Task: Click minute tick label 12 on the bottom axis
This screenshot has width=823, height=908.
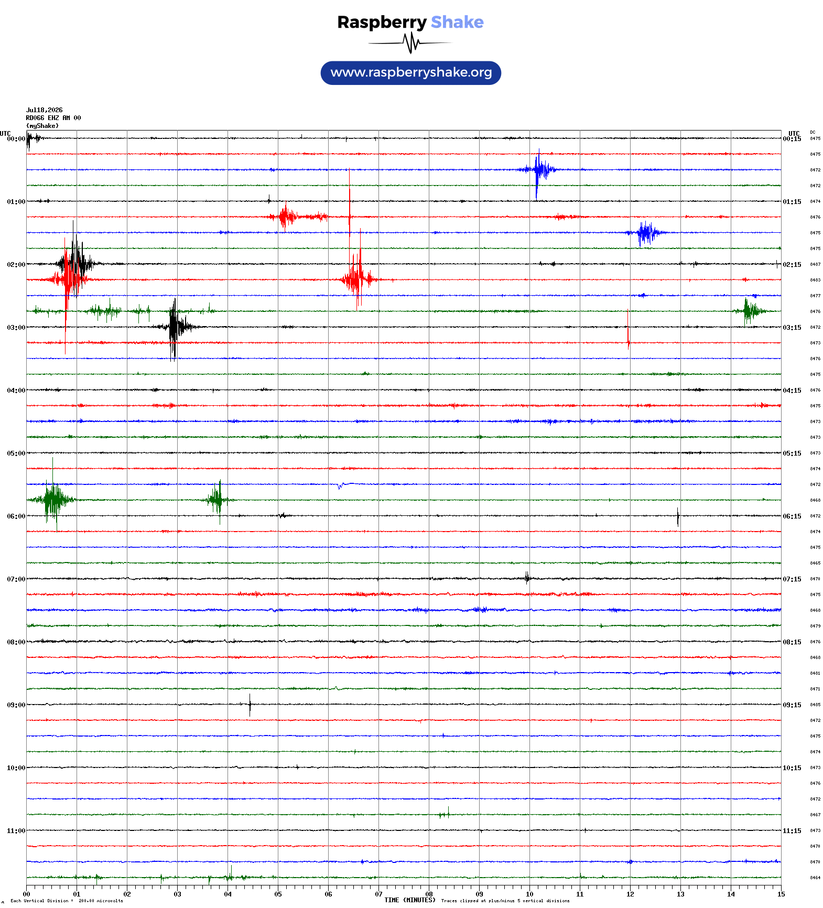Action: click(x=631, y=894)
